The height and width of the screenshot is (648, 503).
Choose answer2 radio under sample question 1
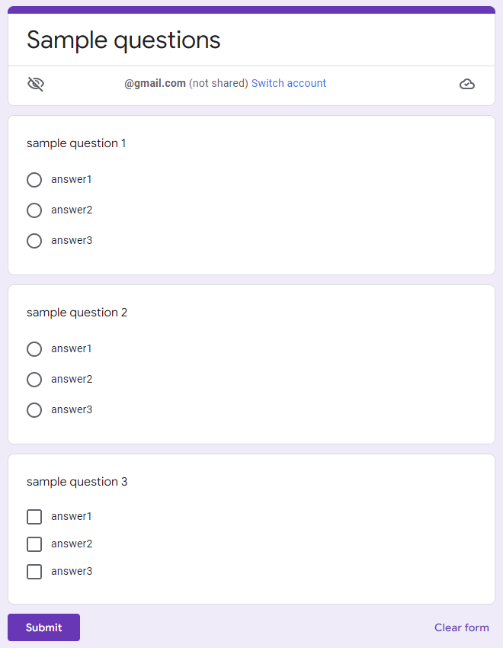pos(34,210)
